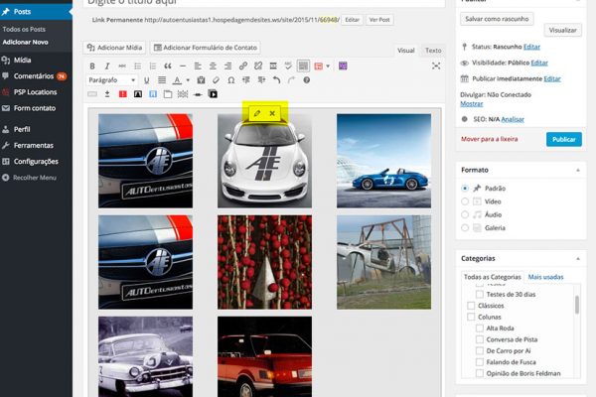Check the Clássicos category checkbox
The width and height of the screenshot is (596, 397).
471,306
